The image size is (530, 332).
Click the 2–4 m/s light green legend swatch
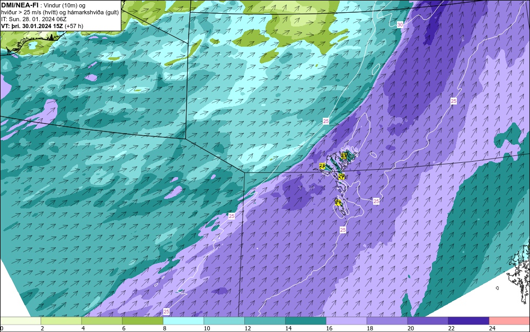coord(61,321)
